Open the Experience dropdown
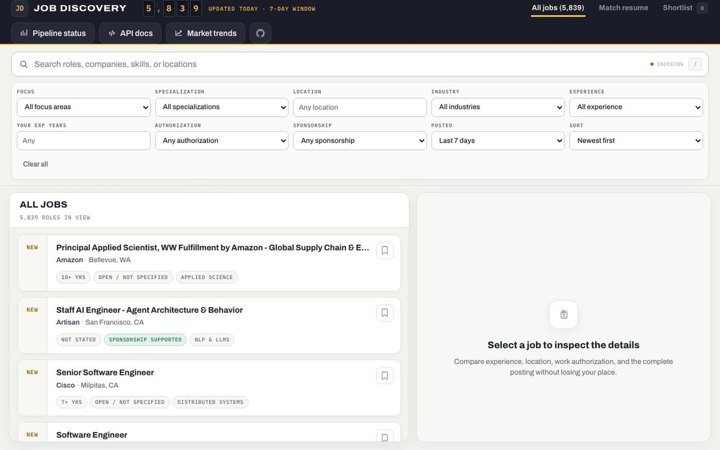The height and width of the screenshot is (450, 720). 636,107
